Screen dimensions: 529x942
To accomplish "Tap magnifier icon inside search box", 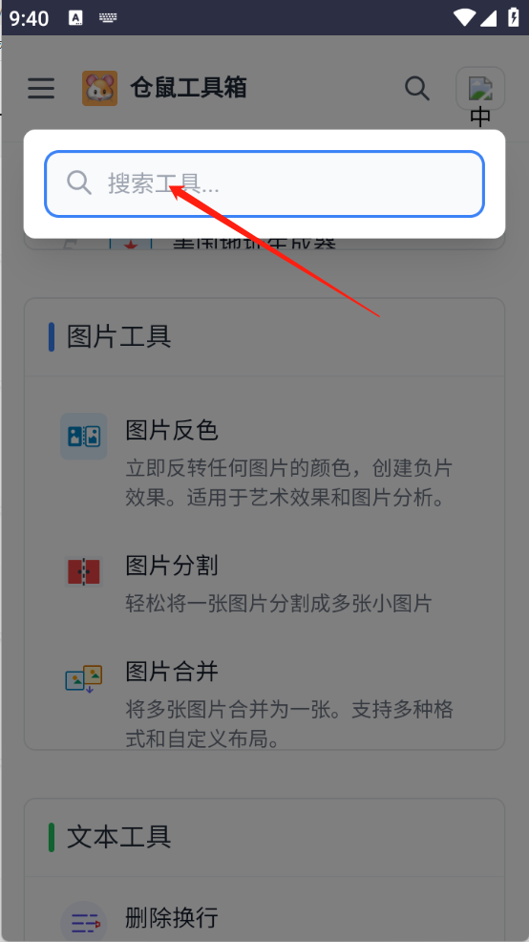I will pyautogui.click(x=79, y=182).
